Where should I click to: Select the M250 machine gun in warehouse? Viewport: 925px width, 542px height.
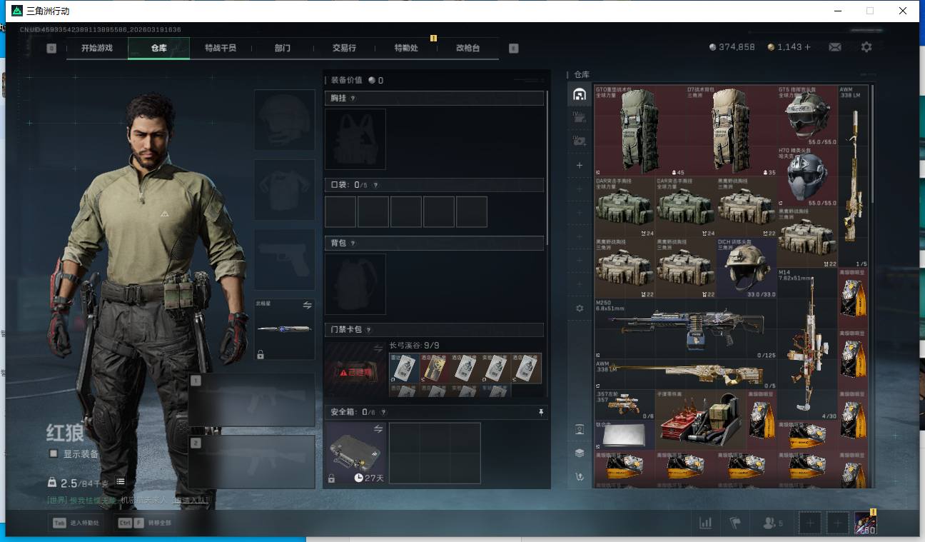(684, 327)
